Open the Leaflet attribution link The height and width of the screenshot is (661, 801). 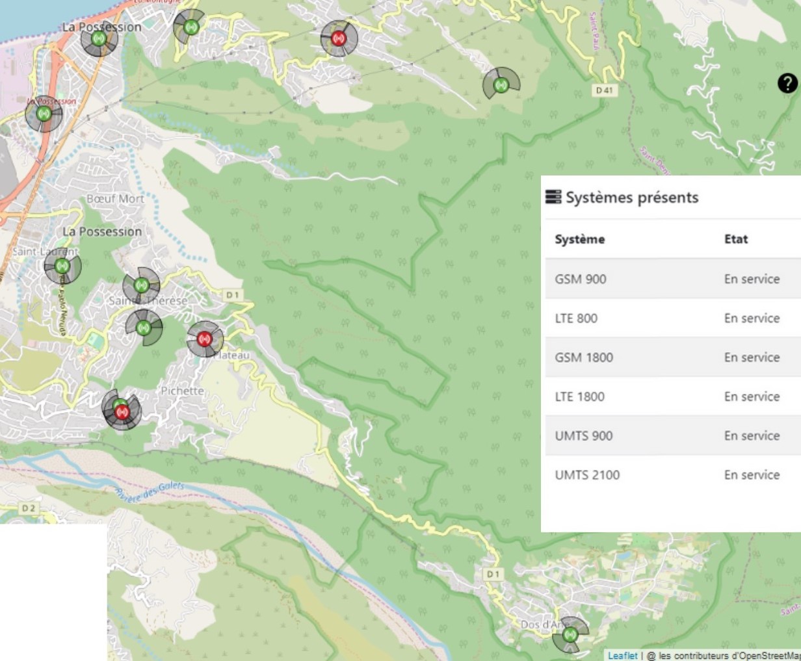pos(622,655)
